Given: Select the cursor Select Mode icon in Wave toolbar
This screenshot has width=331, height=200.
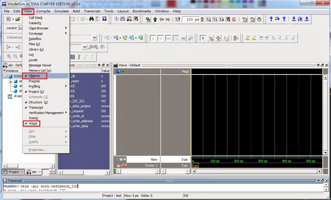Looking at the screenshot, I should click(203, 38).
